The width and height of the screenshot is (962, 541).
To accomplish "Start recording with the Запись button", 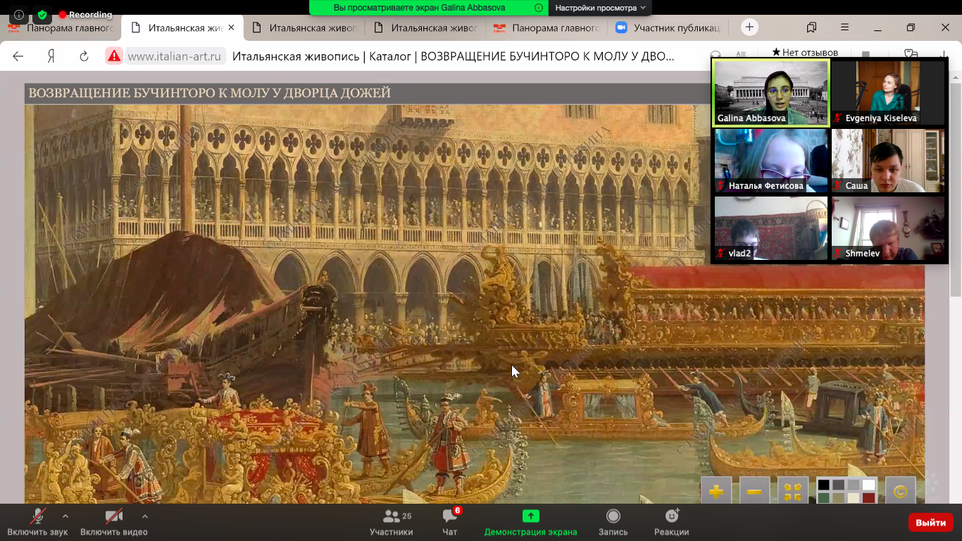I will click(x=613, y=522).
